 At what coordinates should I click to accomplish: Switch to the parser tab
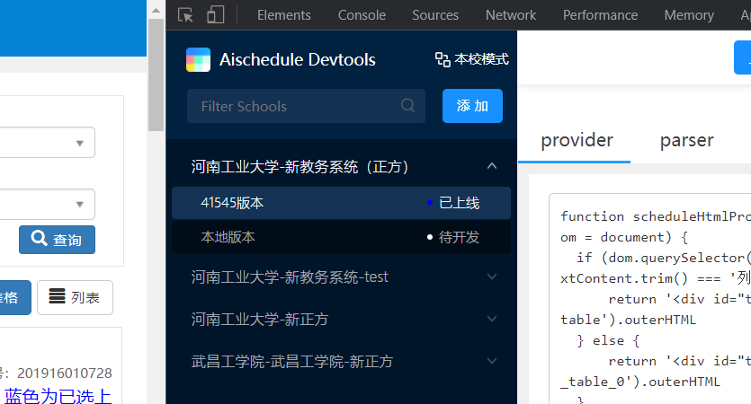pos(686,140)
